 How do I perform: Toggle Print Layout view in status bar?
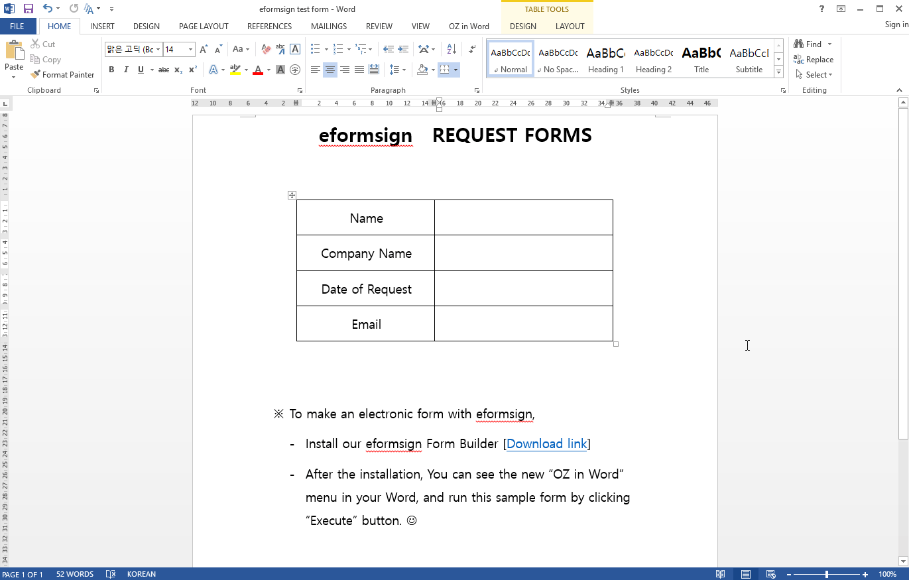[746, 574]
